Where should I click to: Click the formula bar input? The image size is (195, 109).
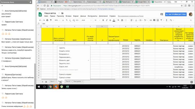pos(117,24)
